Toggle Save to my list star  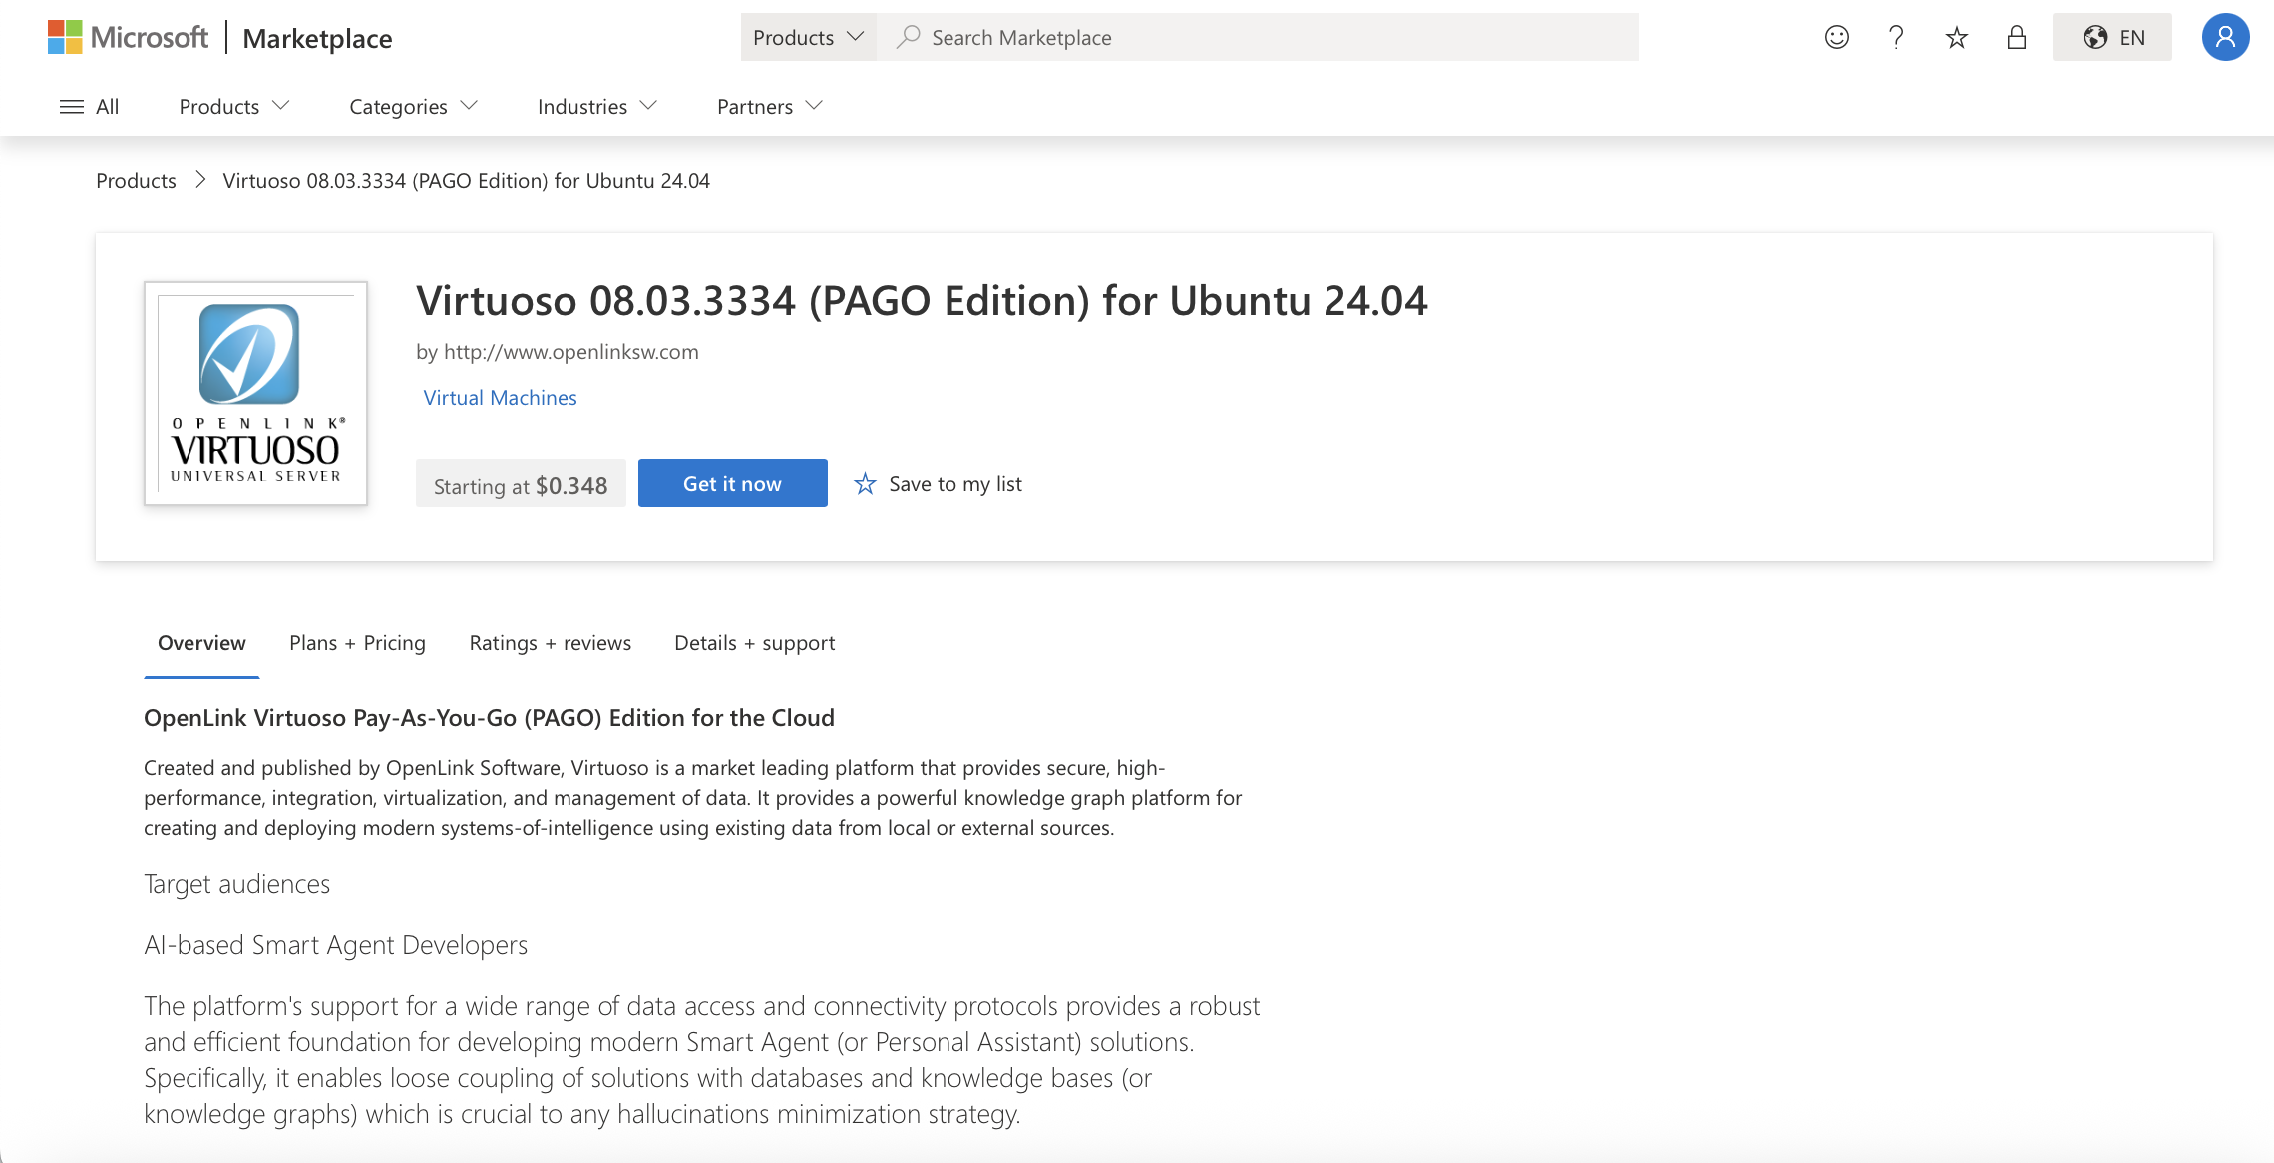click(x=865, y=484)
